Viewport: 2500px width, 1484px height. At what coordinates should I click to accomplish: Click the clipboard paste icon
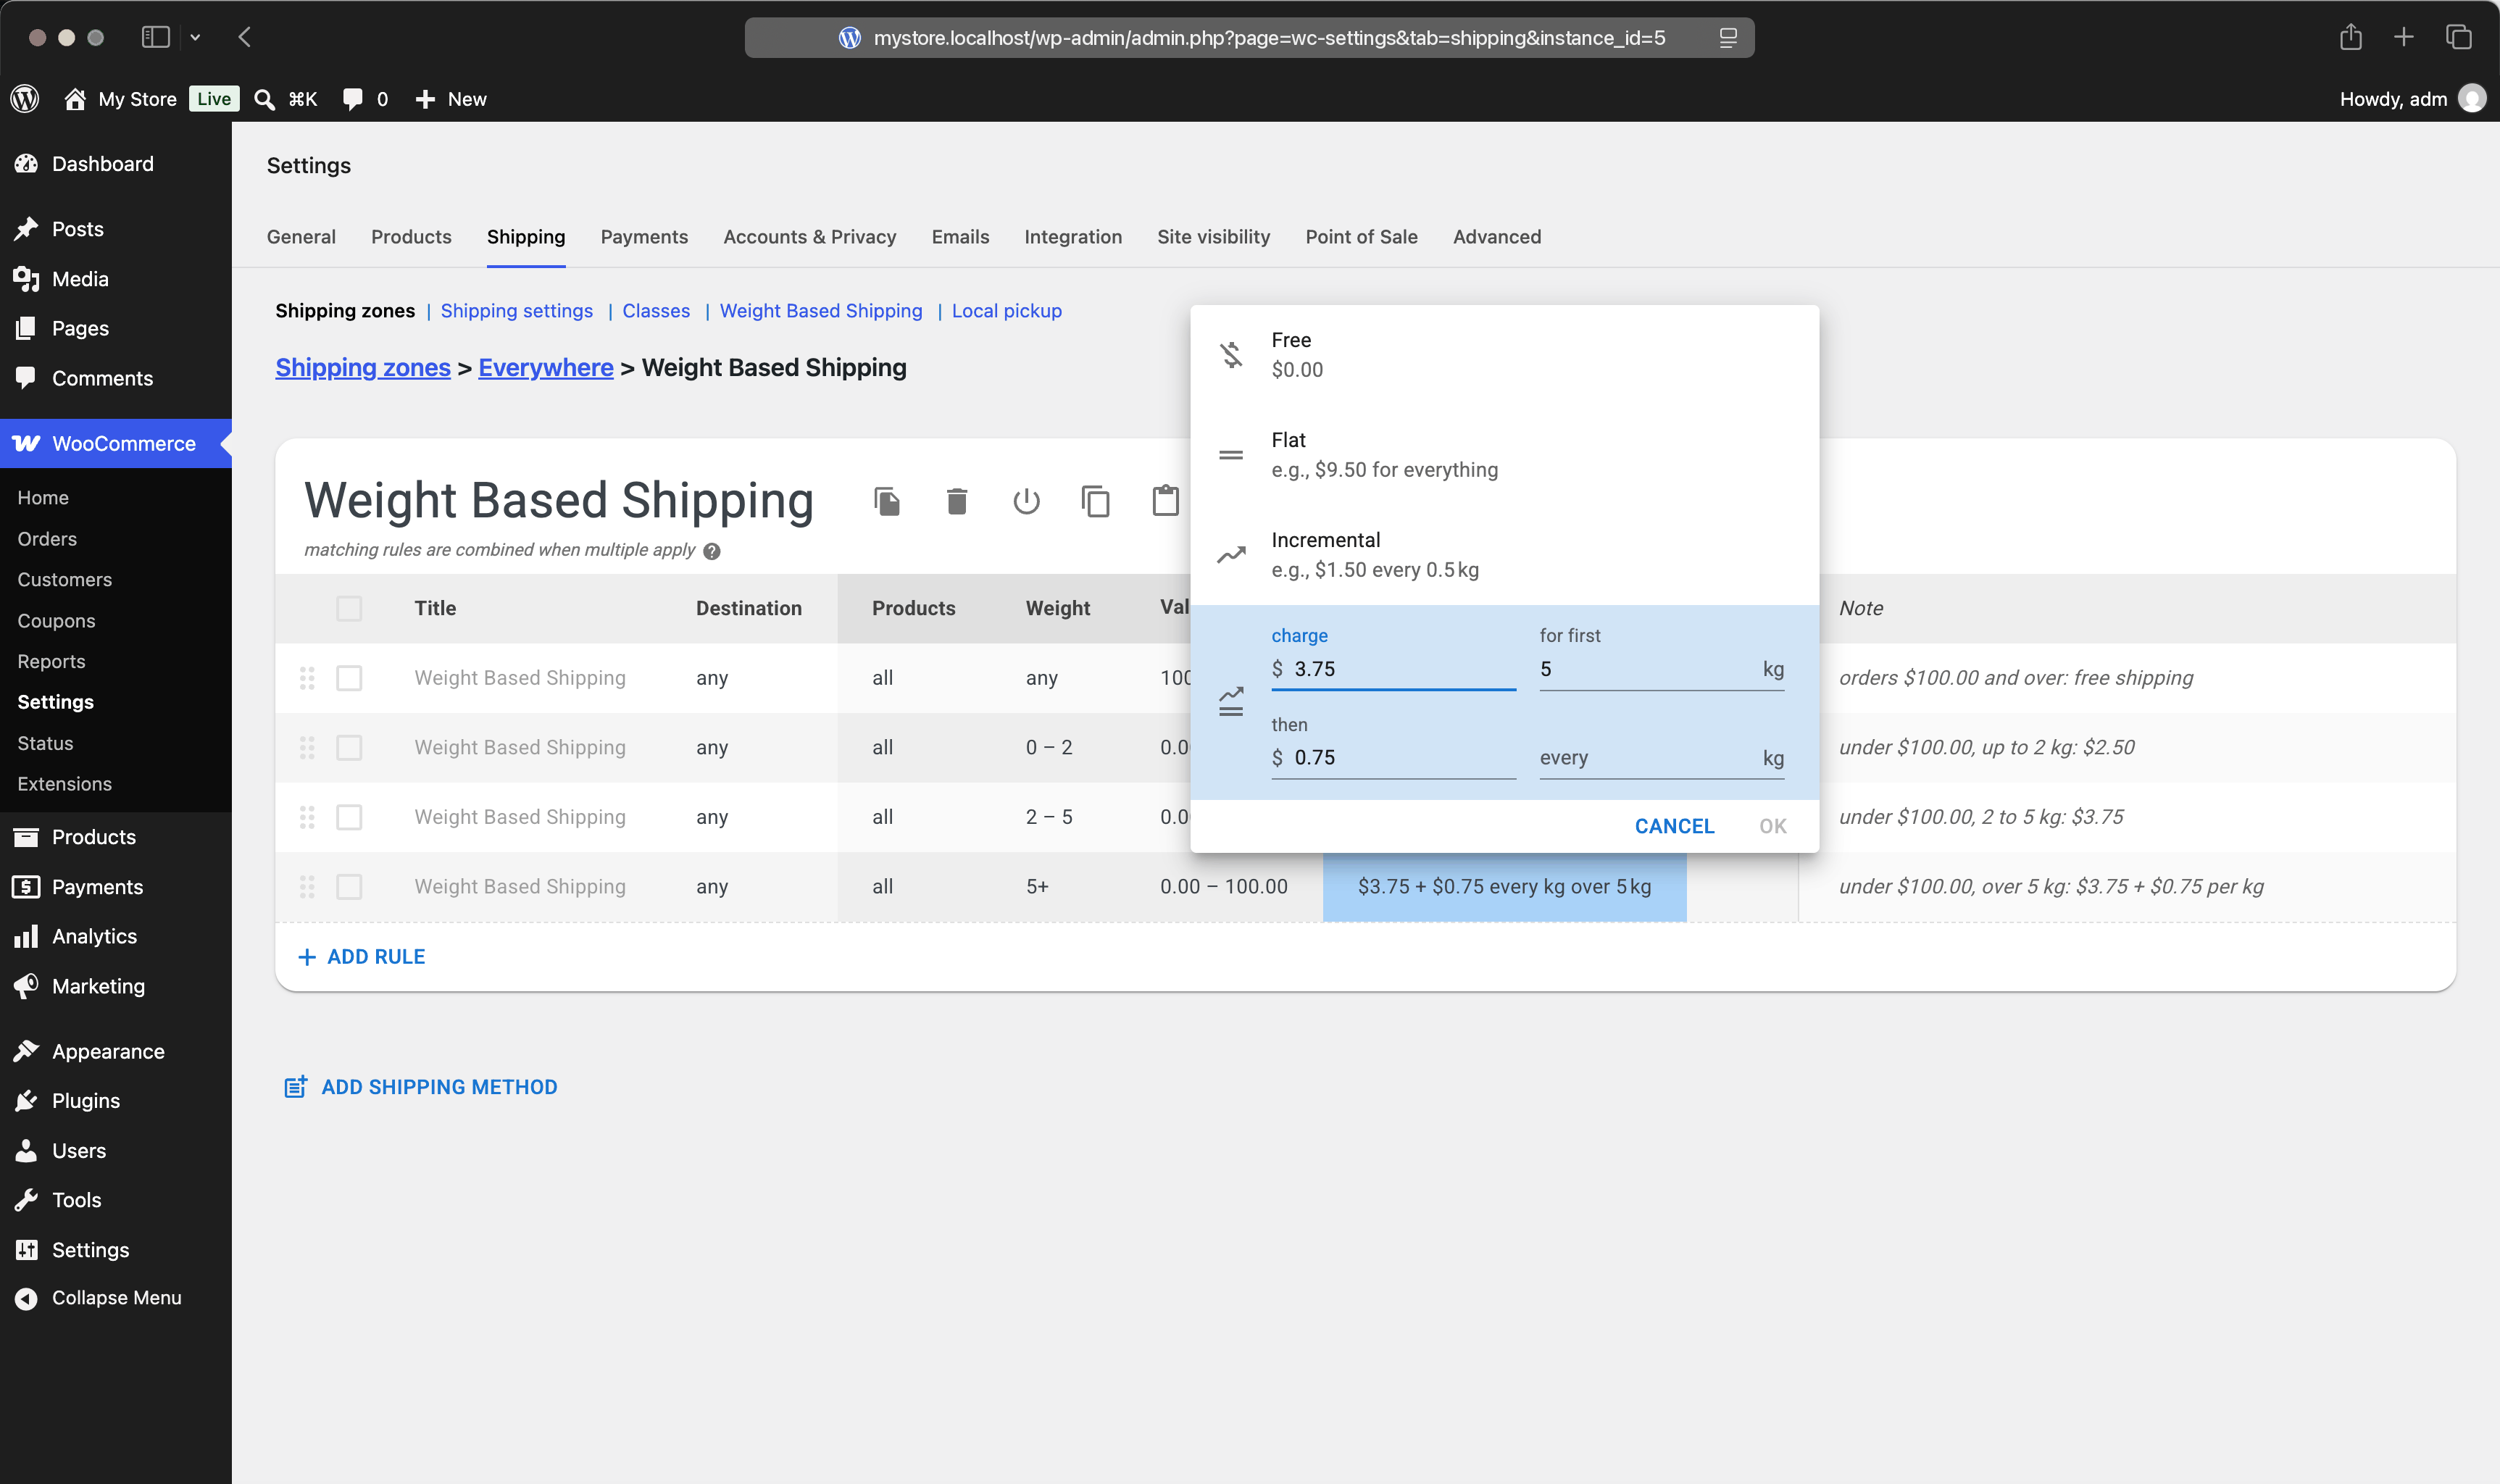(1166, 500)
